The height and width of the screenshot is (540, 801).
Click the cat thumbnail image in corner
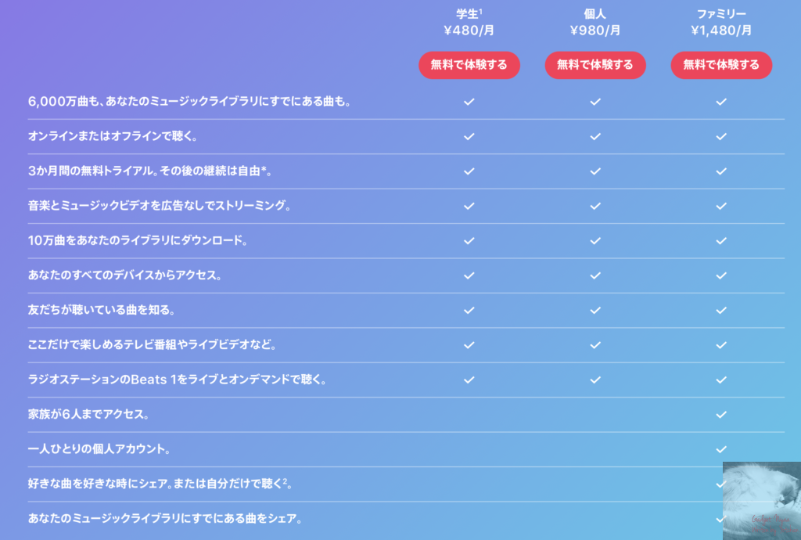coord(762,501)
